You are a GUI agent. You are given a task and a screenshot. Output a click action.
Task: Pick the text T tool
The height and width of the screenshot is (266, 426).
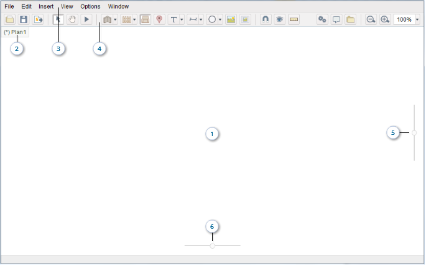point(174,19)
